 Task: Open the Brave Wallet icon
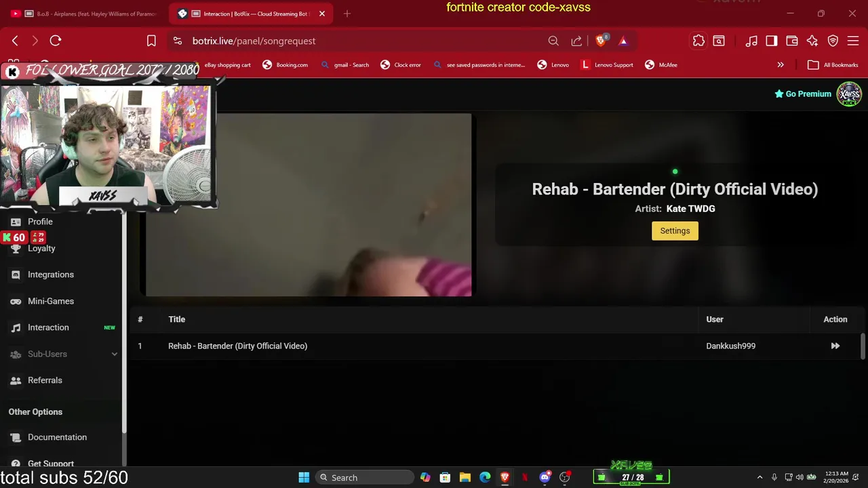point(792,41)
